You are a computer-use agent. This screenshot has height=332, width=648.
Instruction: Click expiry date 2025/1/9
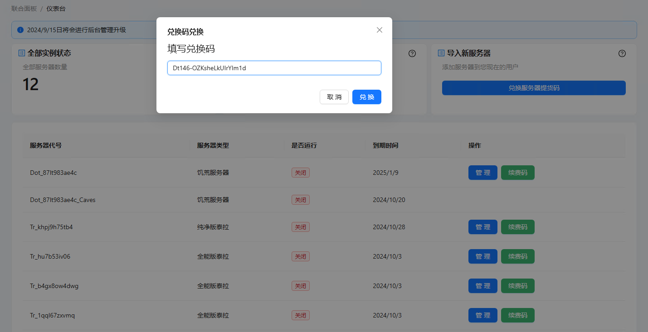pyautogui.click(x=386, y=173)
